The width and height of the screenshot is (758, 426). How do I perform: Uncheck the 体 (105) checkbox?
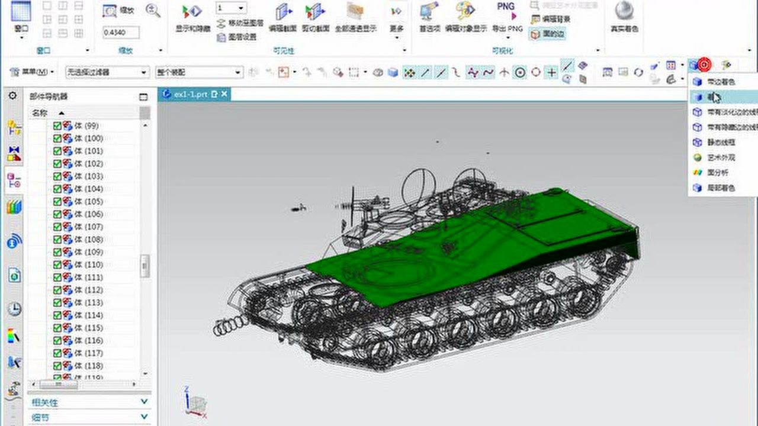(x=57, y=202)
